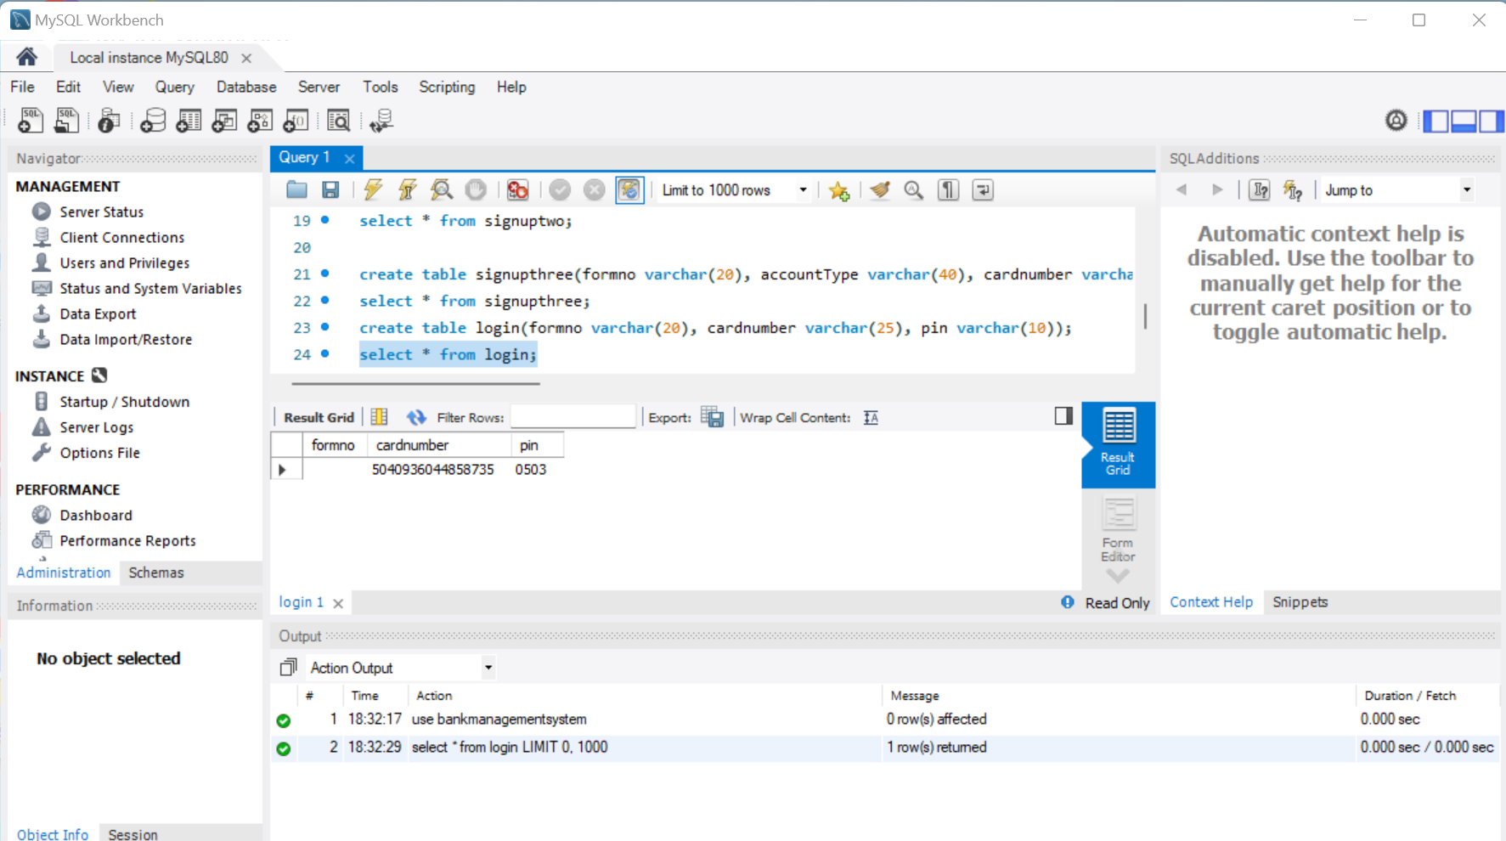
Task: Click in the Filter Rows input field
Action: tap(573, 416)
